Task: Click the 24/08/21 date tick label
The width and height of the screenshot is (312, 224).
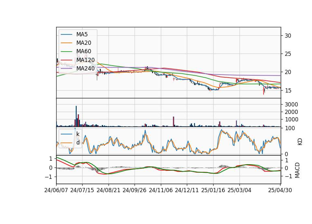Action: pyautogui.click(x=109, y=190)
